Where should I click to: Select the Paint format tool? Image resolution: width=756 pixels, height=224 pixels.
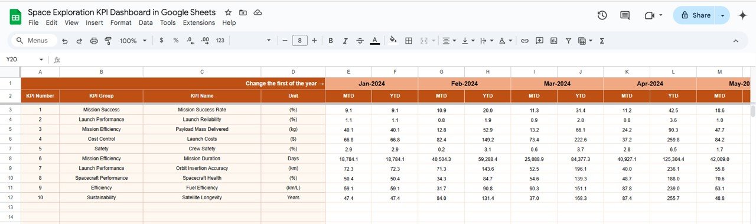click(108, 41)
